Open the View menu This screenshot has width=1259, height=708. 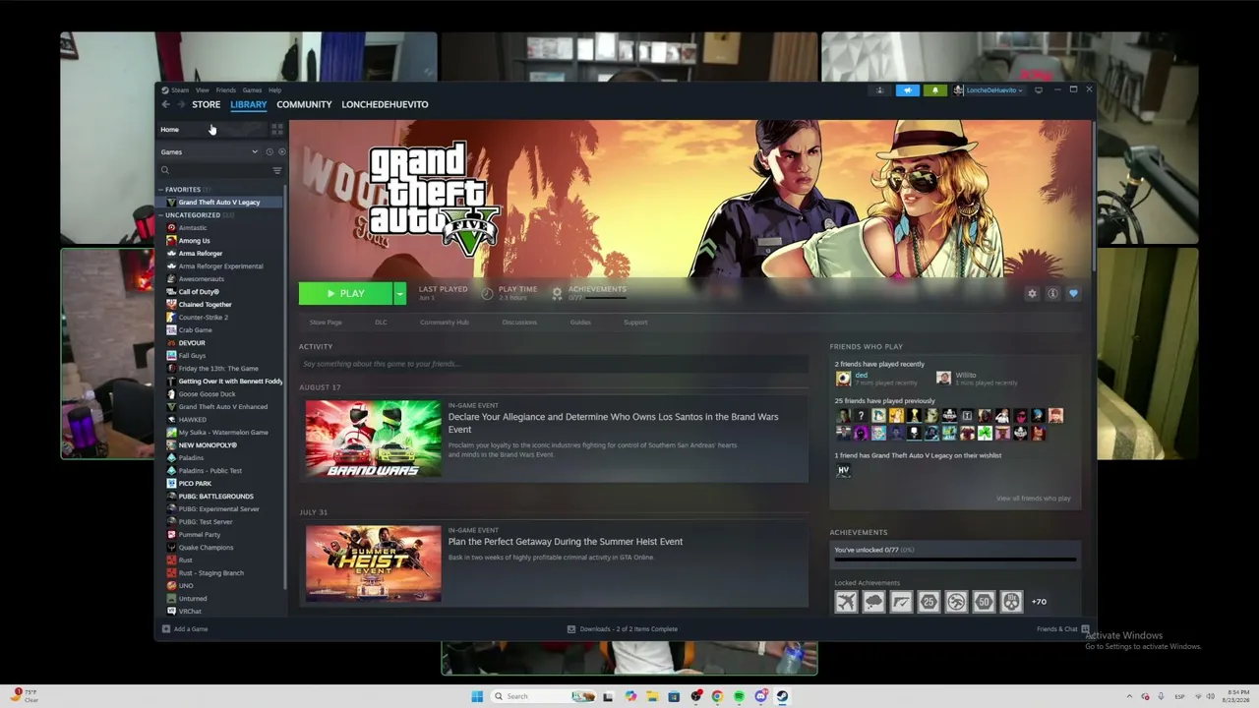pos(202,90)
